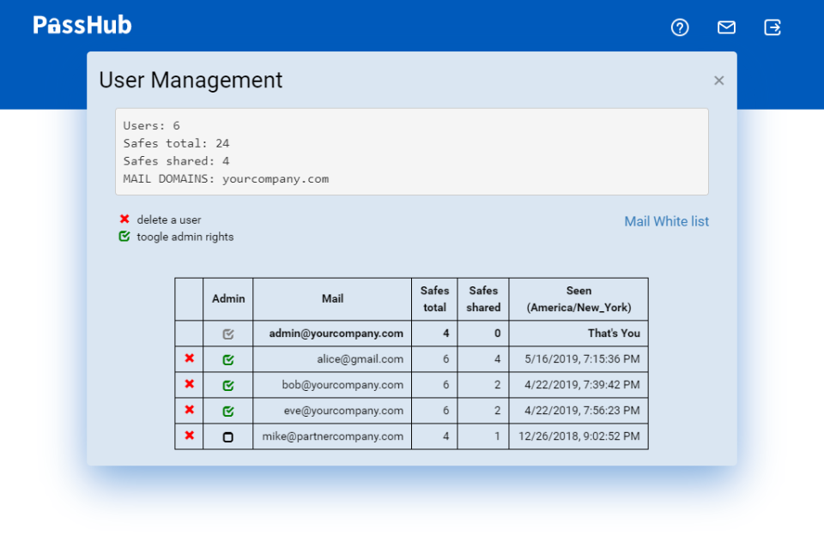Image resolution: width=824 pixels, height=547 pixels.
Task: Revoke admin rights for bob@yourcompany.com
Action: (x=227, y=384)
